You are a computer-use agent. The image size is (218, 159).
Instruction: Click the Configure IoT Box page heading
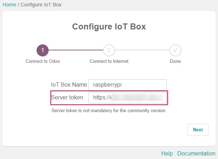pos(109,27)
